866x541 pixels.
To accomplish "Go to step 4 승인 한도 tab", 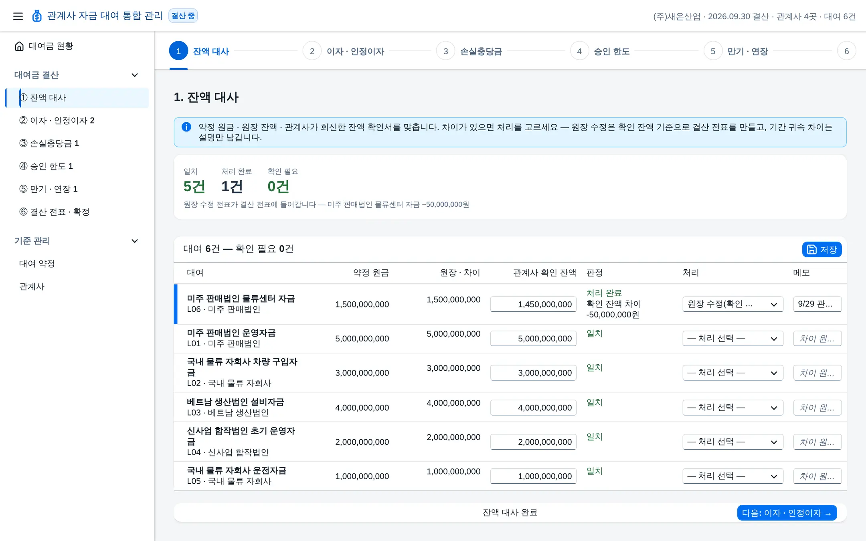I will (600, 51).
